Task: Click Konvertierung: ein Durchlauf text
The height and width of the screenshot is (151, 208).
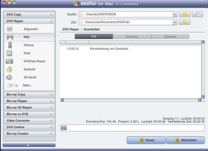Action: 109,49
